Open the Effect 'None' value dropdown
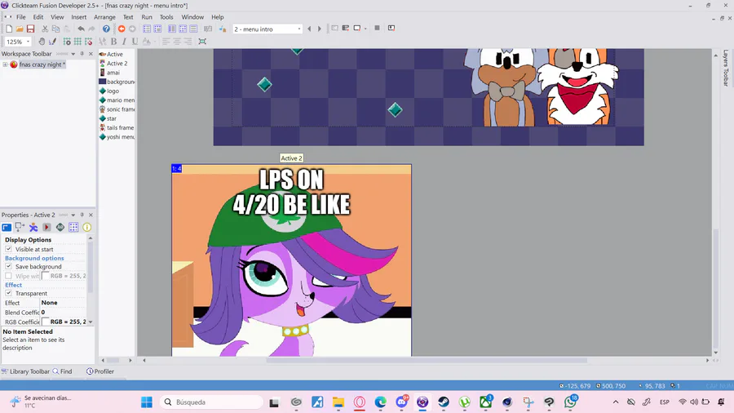 click(x=63, y=303)
